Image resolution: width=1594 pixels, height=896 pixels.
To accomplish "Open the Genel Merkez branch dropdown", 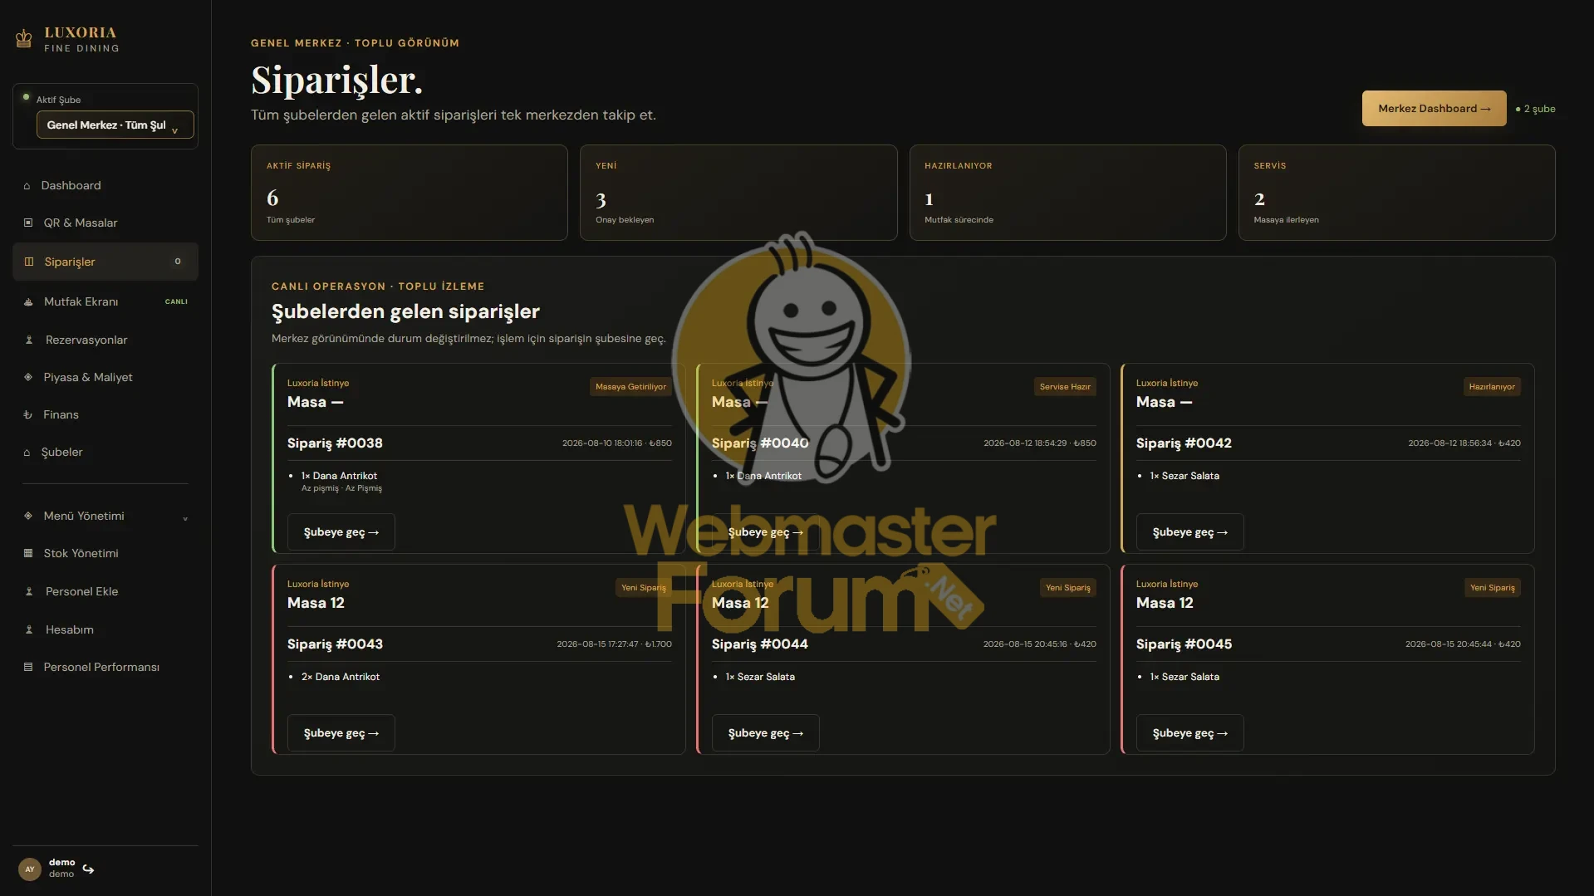I will tap(115, 125).
